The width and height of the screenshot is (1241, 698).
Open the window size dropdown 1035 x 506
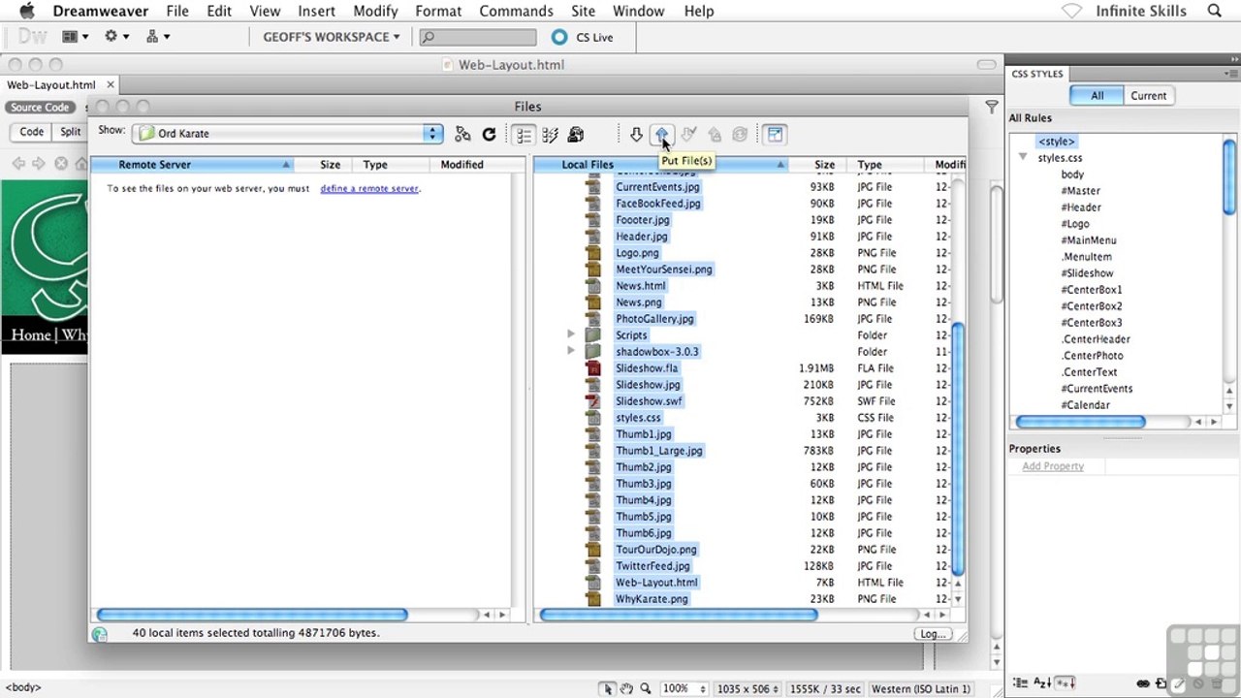point(748,688)
